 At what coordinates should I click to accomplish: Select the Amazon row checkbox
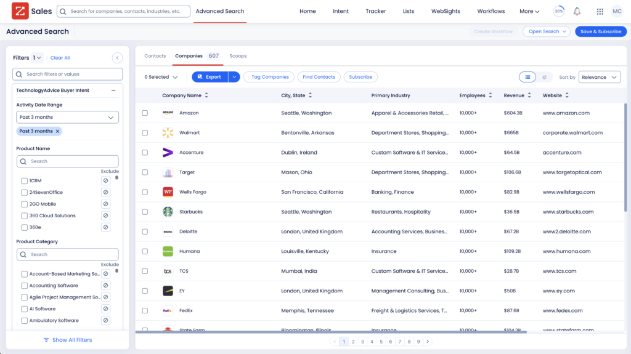point(145,113)
